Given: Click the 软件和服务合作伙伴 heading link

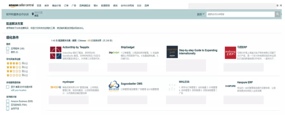Looking at the screenshot, I should [17, 14].
